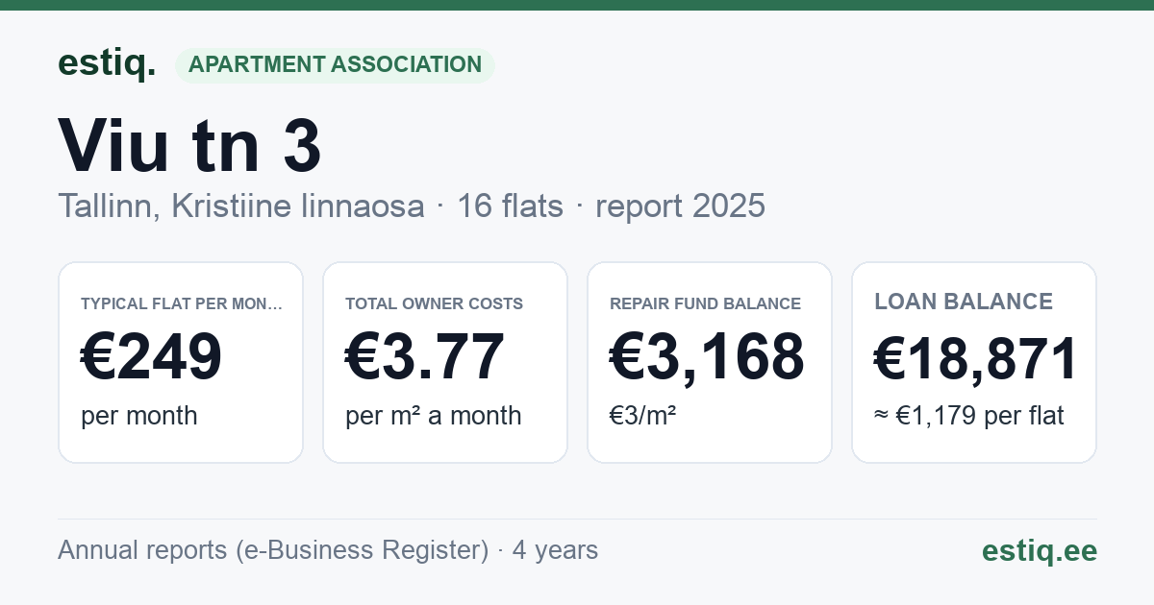
Task: Open the Total owner costs card
Action: coord(445,362)
